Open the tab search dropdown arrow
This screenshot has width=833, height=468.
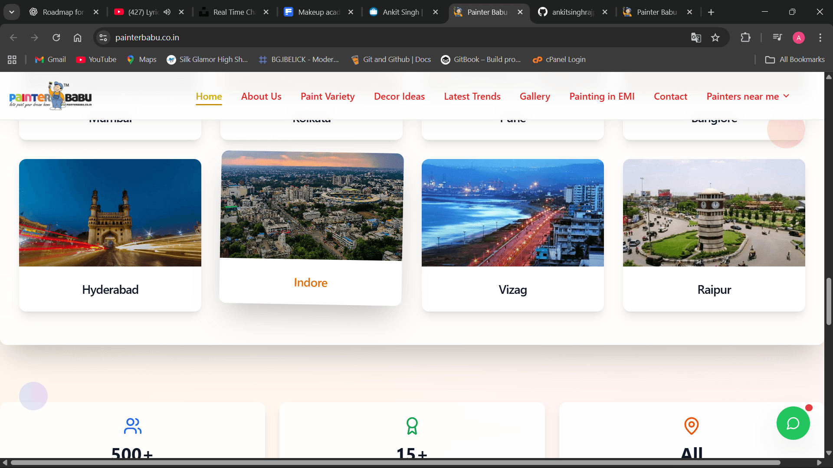12,12
